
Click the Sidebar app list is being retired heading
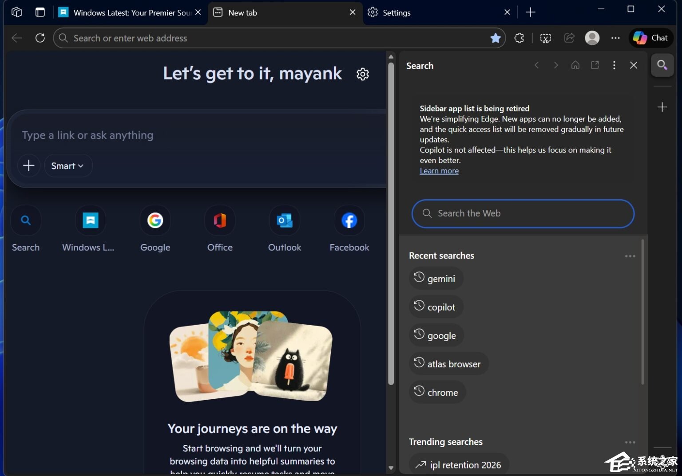(x=475, y=108)
